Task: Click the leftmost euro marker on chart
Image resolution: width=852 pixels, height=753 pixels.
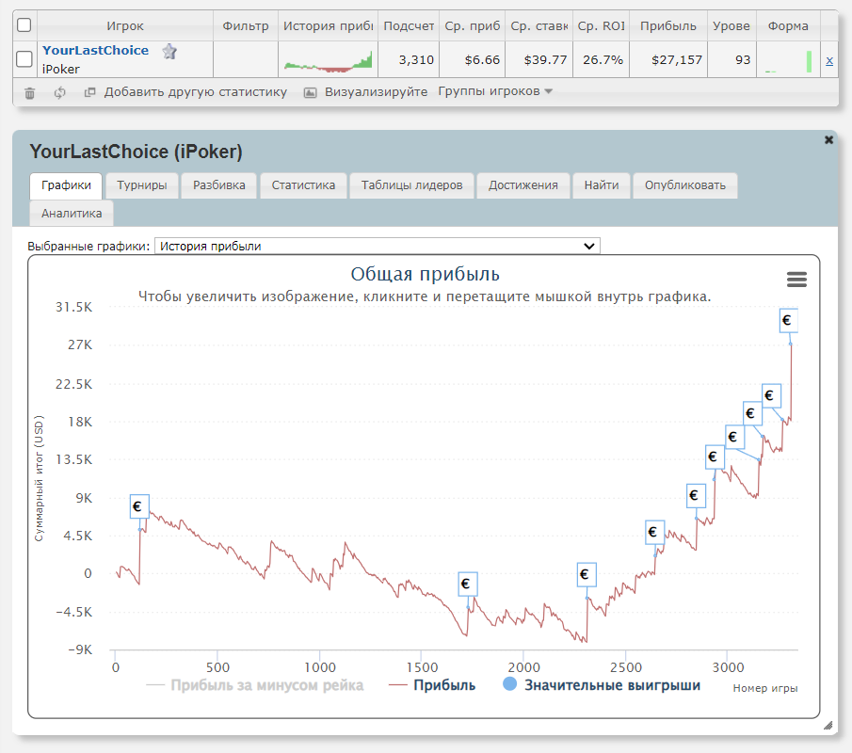Action: [138, 506]
